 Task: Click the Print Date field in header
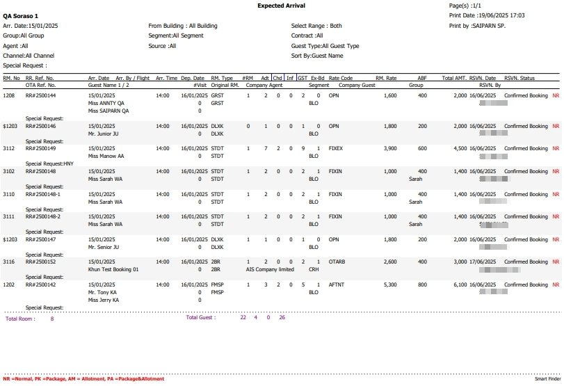click(487, 15)
